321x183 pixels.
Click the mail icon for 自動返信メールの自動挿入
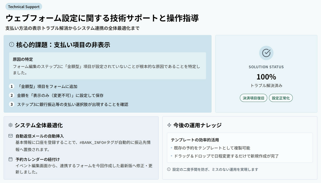click(x=11, y=136)
